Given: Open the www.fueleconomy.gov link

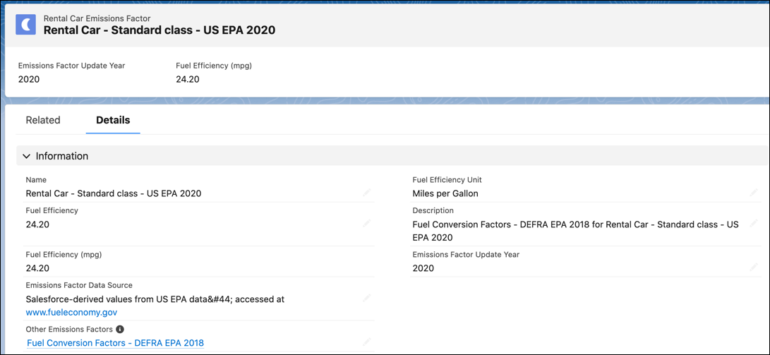Looking at the screenshot, I should pyautogui.click(x=72, y=312).
